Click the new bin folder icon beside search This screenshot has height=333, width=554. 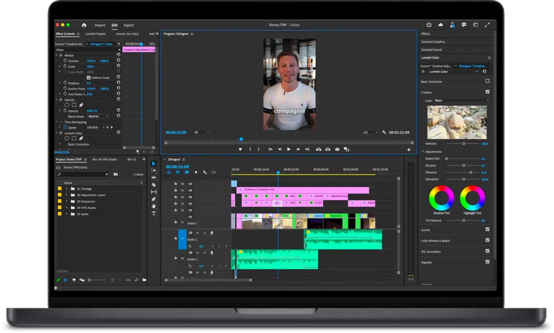coord(115,174)
